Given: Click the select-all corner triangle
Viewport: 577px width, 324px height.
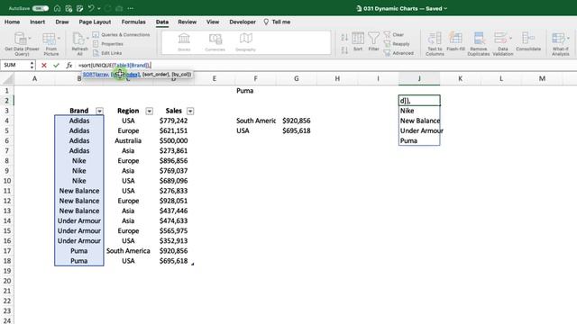Looking at the screenshot, I should coord(7,78).
